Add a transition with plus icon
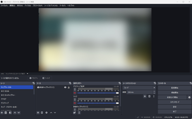The image size is (192, 119). tap(145, 96)
